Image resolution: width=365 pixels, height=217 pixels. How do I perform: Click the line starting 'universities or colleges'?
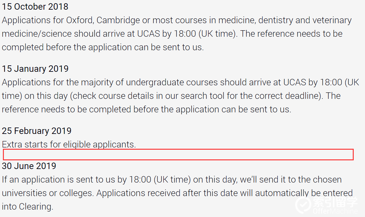click(177, 193)
